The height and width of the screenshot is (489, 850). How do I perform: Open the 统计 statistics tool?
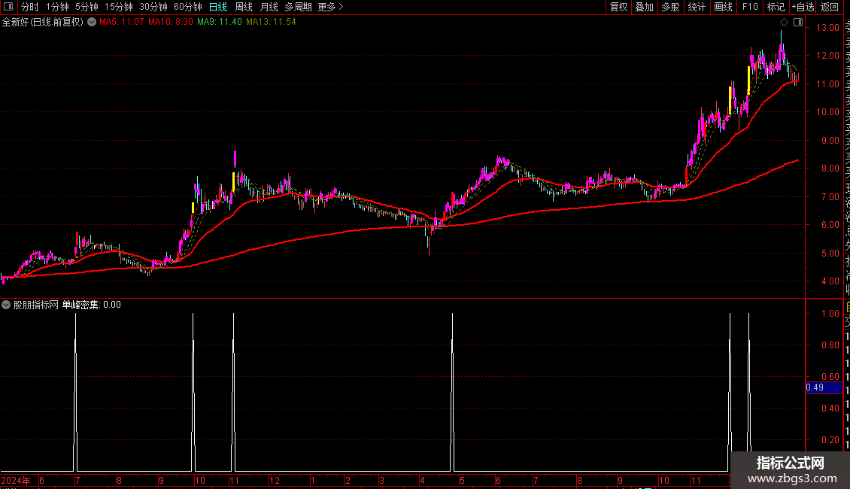tap(697, 7)
